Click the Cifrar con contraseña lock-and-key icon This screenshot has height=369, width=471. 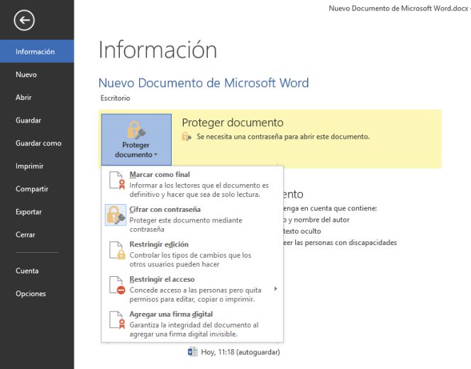pyautogui.click(x=116, y=215)
